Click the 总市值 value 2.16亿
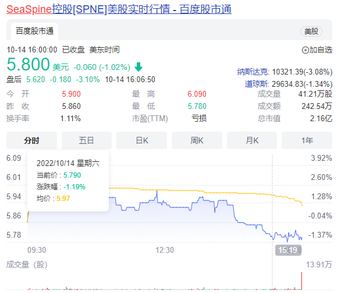The image size is (355, 293). pos(321,118)
